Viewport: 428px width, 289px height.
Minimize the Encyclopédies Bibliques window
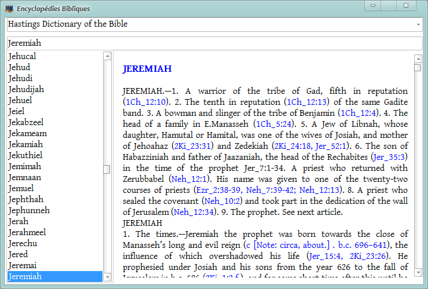pos(373,5)
